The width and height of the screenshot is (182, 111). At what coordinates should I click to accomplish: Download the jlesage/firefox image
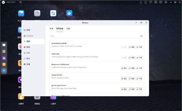[139, 79]
